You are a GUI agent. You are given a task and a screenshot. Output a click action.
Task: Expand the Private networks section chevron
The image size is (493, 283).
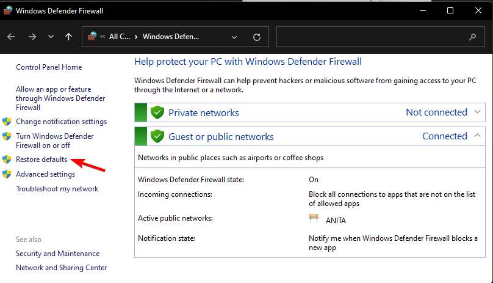click(477, 112)
